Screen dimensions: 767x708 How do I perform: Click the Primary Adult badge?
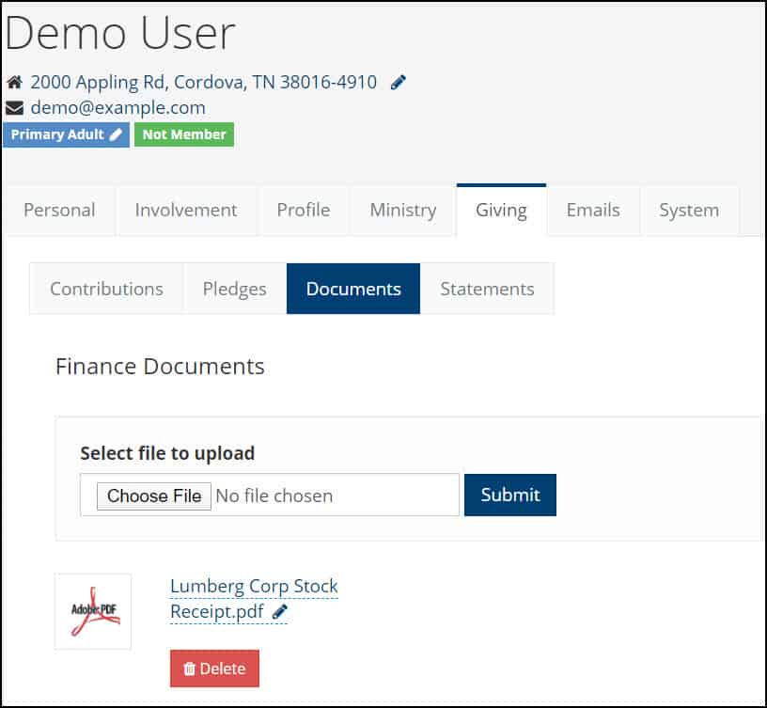point(66,134)
